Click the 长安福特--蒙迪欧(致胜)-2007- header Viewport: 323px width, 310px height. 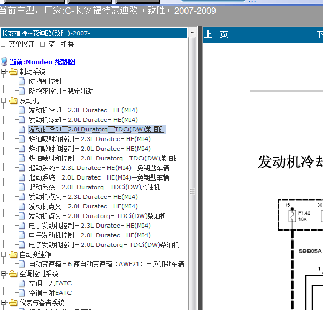click(94, 33)
